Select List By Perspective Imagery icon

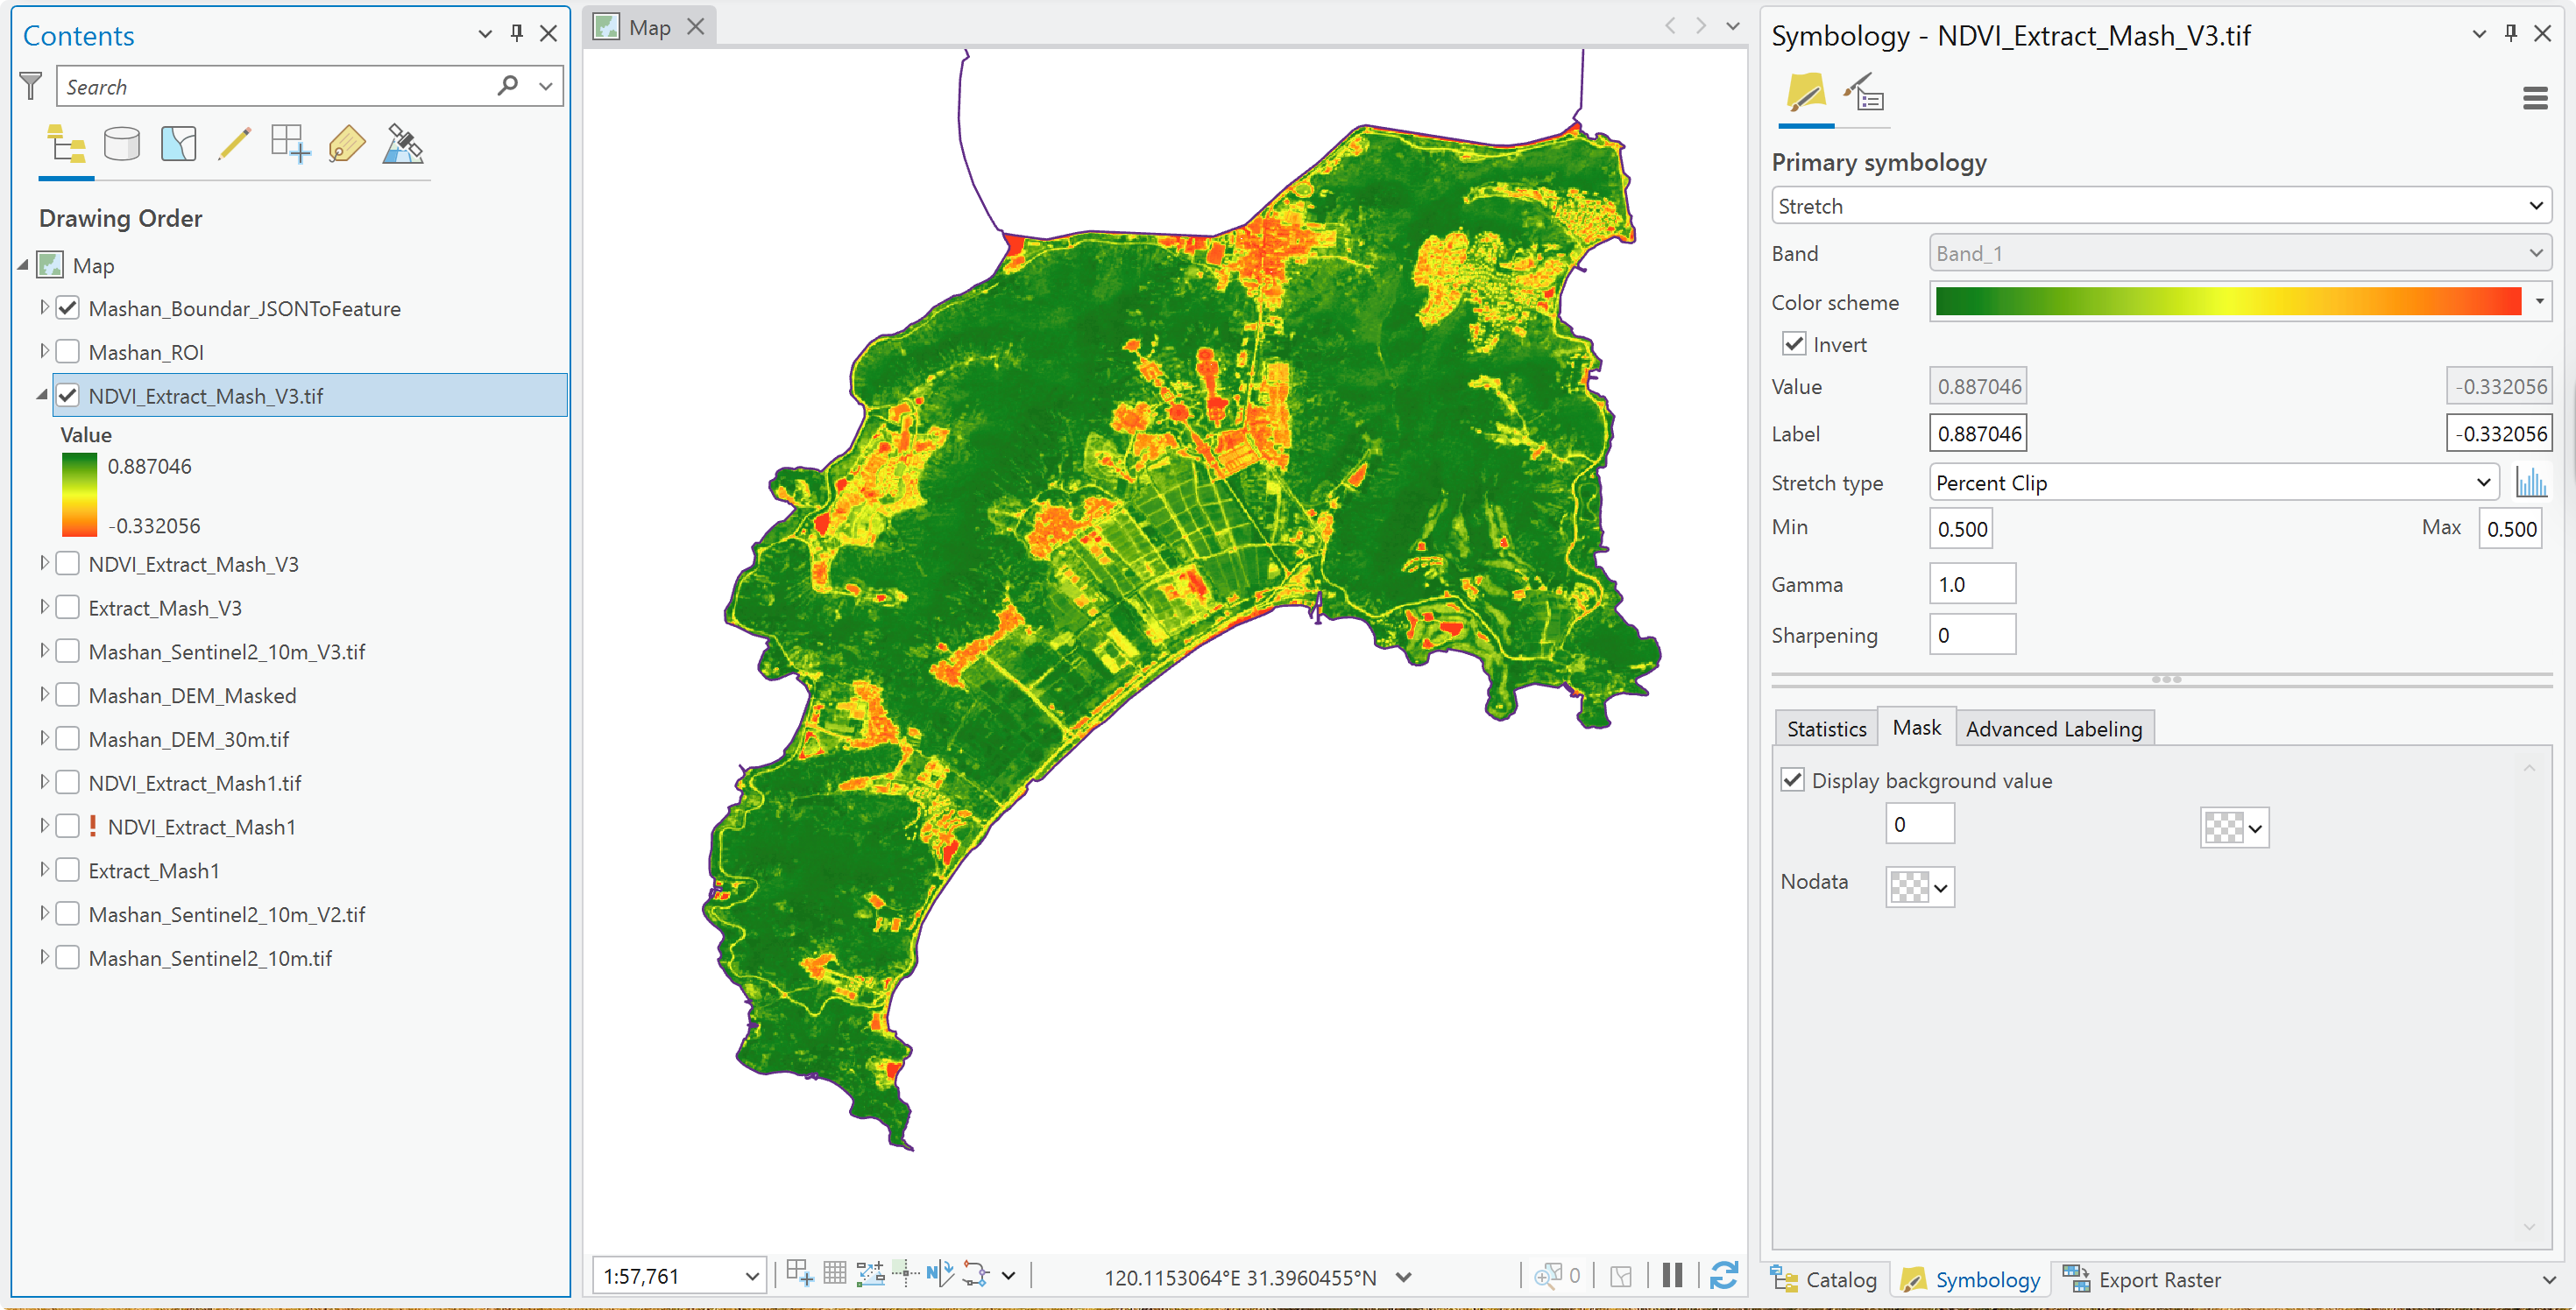coord(403,144)
